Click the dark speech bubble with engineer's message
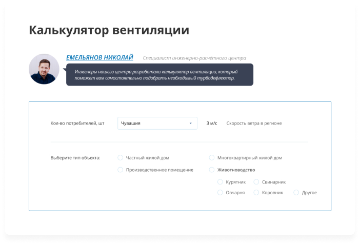Screen dimensions: 360x245 [x=159, y=75]
